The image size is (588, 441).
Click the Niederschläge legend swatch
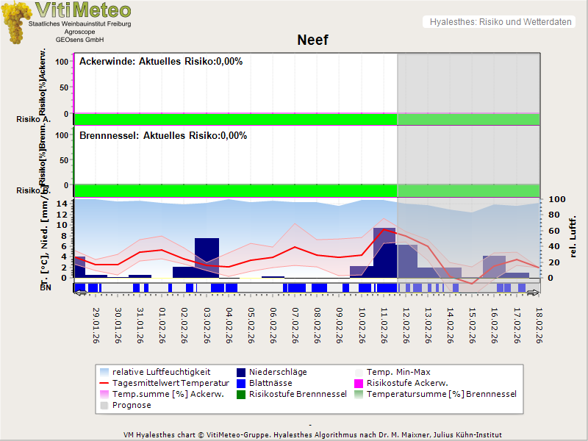coord(240,372)
